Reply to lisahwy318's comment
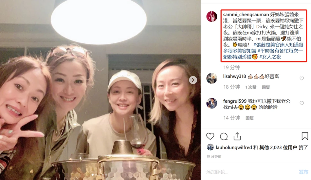Image resolution: width=311 pixels, height=180 pixels. click(x=266, y=87)
